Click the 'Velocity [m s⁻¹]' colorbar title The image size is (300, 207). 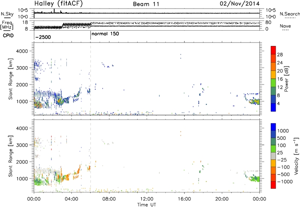pos(296,156)
